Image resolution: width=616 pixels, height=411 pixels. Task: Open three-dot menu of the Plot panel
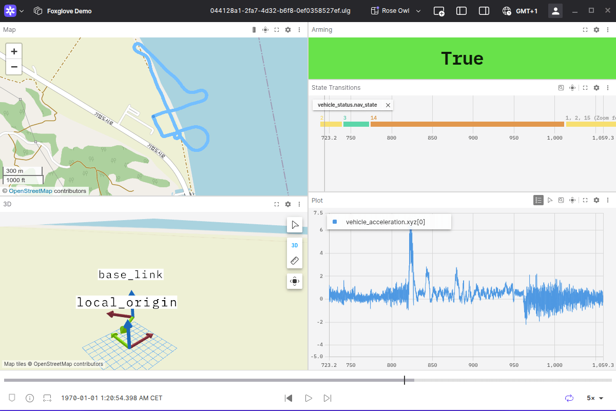pos(607,200)
